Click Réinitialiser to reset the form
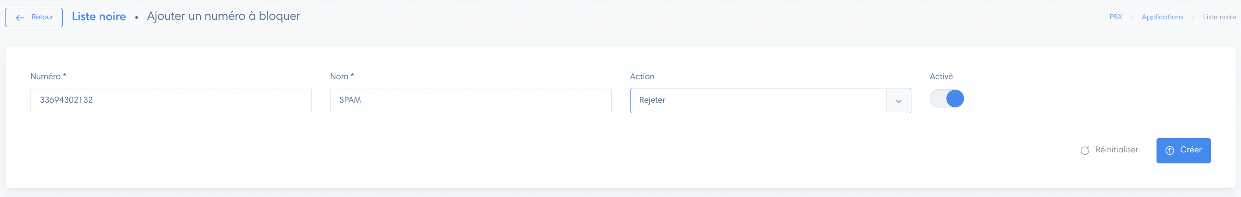Image resolution: width=1241 pixels, height=197 pixels. click(x=1109, y=150)
